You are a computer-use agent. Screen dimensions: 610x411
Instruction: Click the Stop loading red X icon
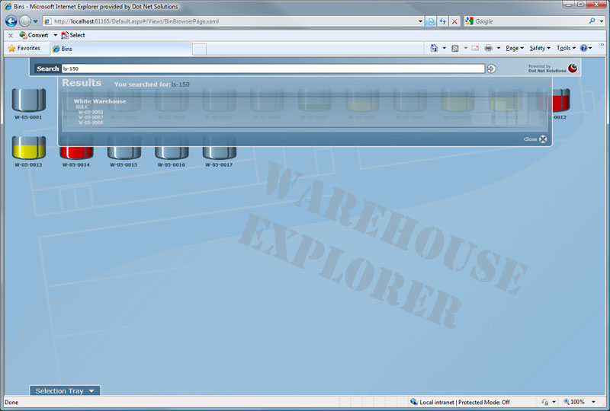[x=454, y=21]
